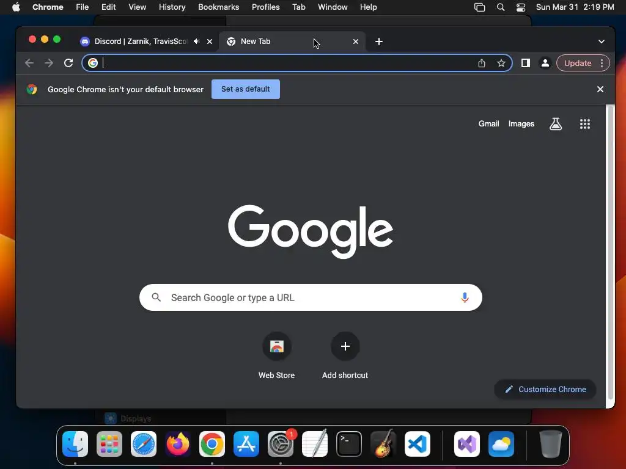The height and width of the screenshot is (469, 626).
Task: Open the Trash from the Dock
Action: (551, 444)
